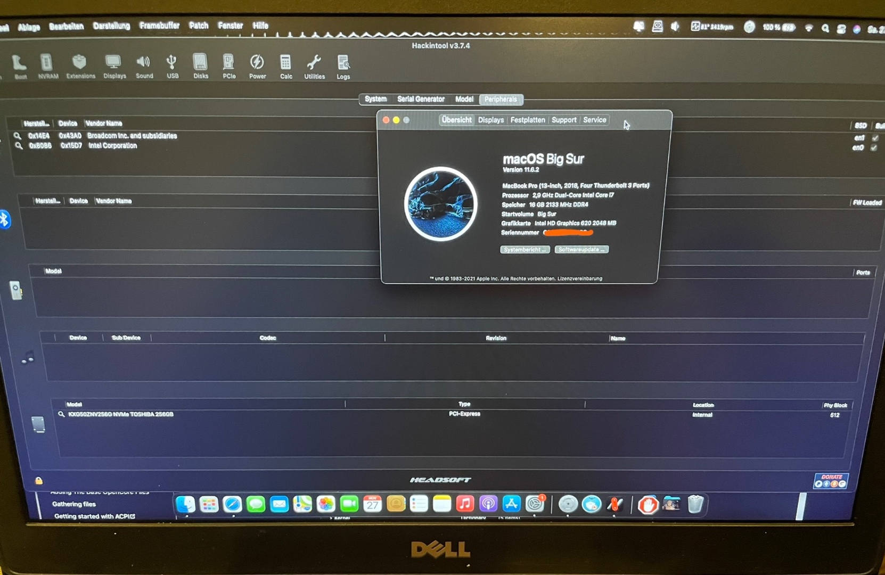Open Finder from the Dock
This screenshot has height=575, width=885.
[x=185, y=504]
